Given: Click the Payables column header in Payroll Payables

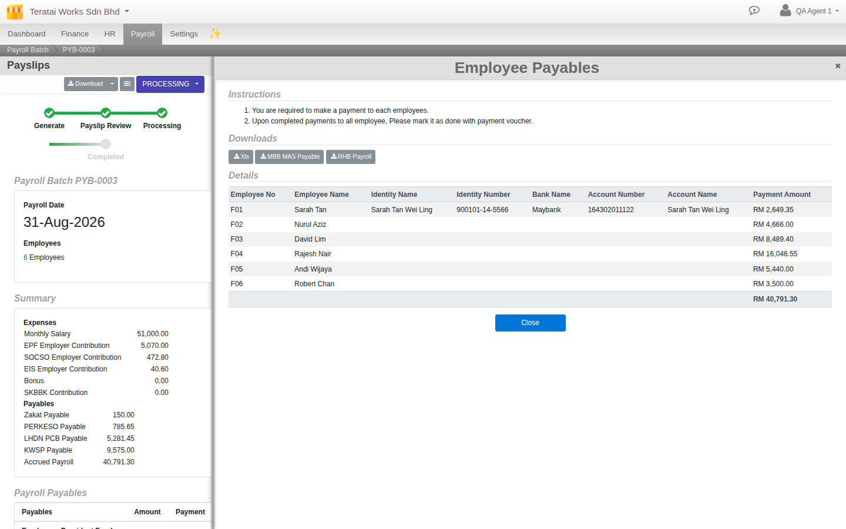Looking at the screenshot, I should tap(37, 512).
